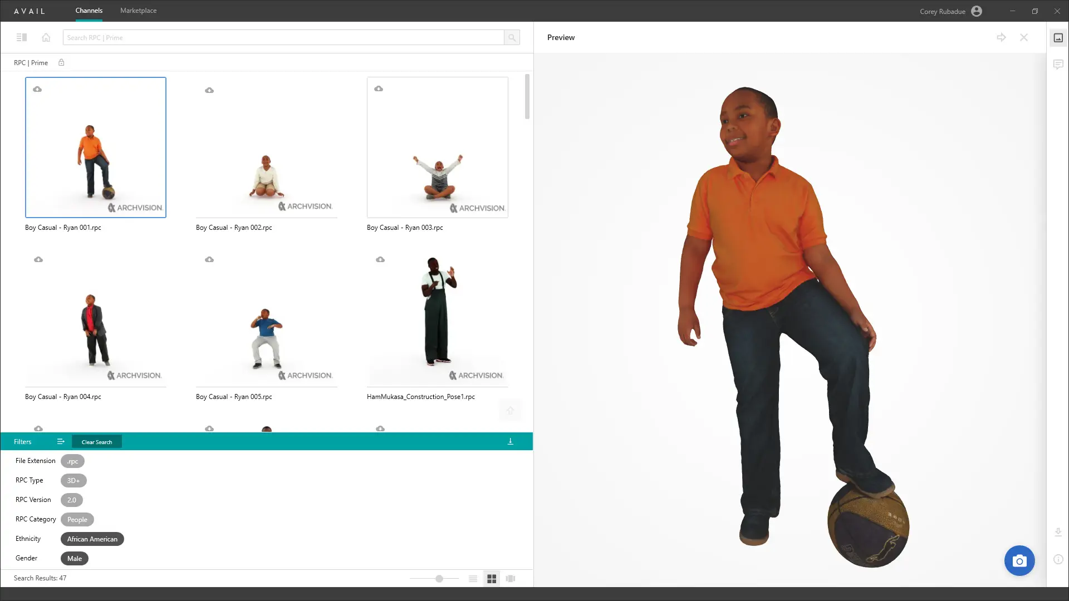Click the blue camera snapshot button
1069x601 pixels.
click(x=1019, y=561)
